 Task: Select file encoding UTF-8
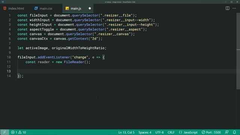159,132
